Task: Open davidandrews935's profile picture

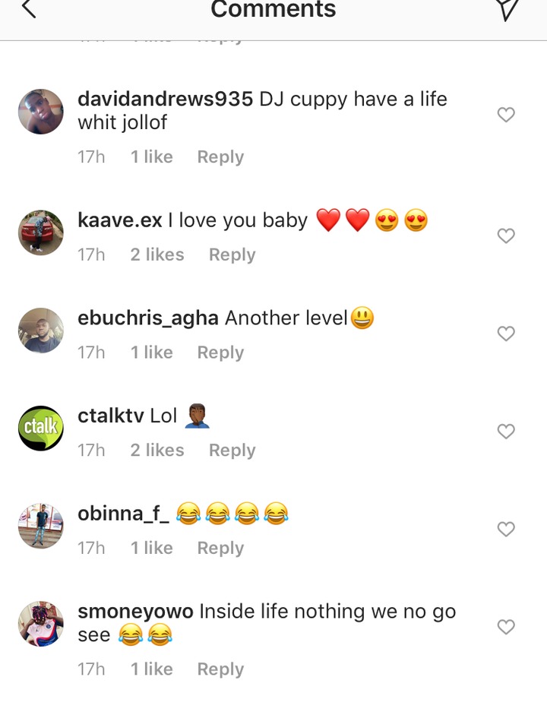Action: (41, 112)
